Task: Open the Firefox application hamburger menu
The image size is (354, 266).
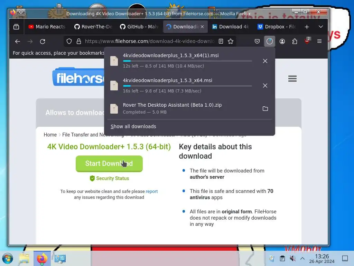Action: pos(319,41)
